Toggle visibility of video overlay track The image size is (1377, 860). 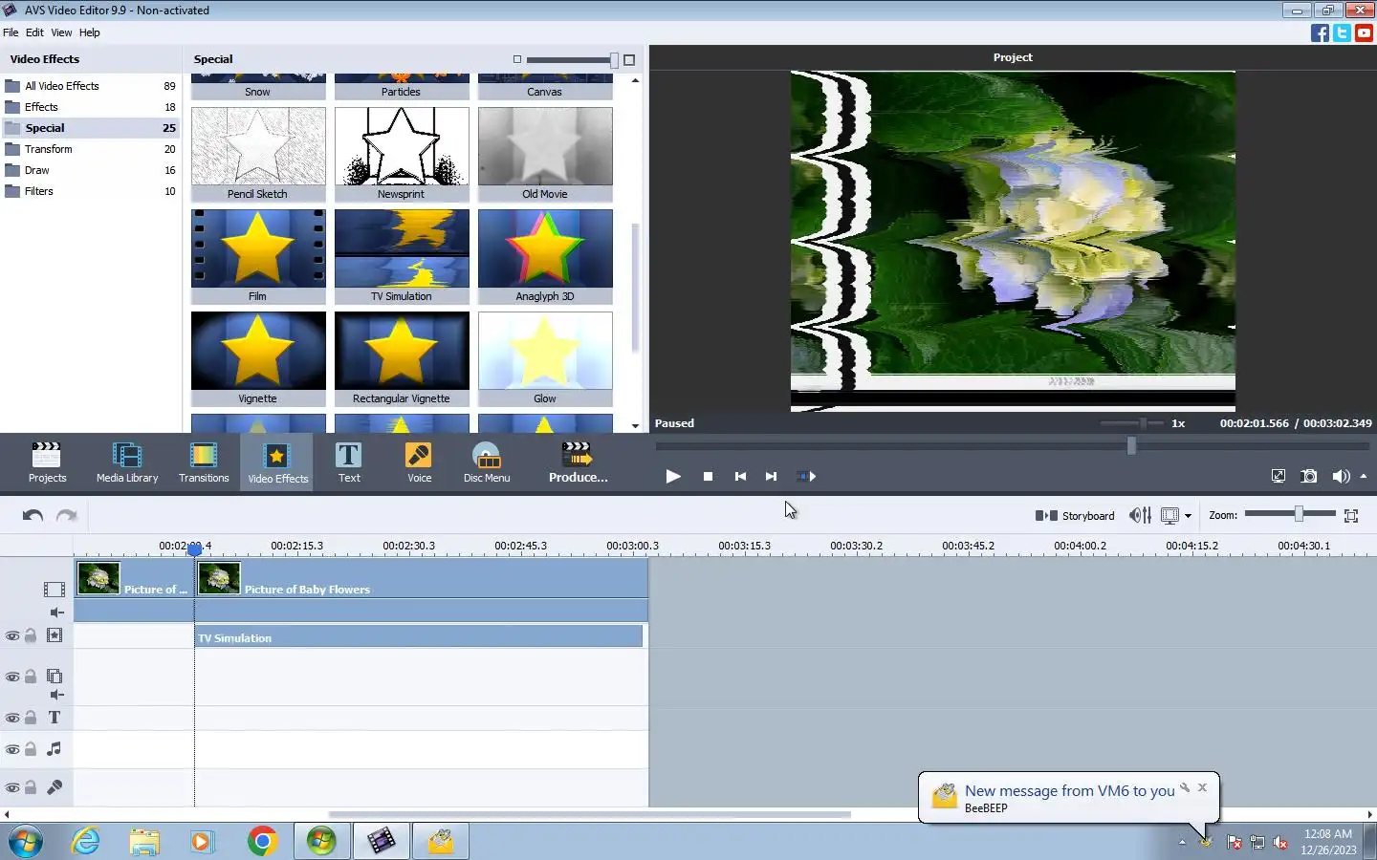tap(12, 677)
